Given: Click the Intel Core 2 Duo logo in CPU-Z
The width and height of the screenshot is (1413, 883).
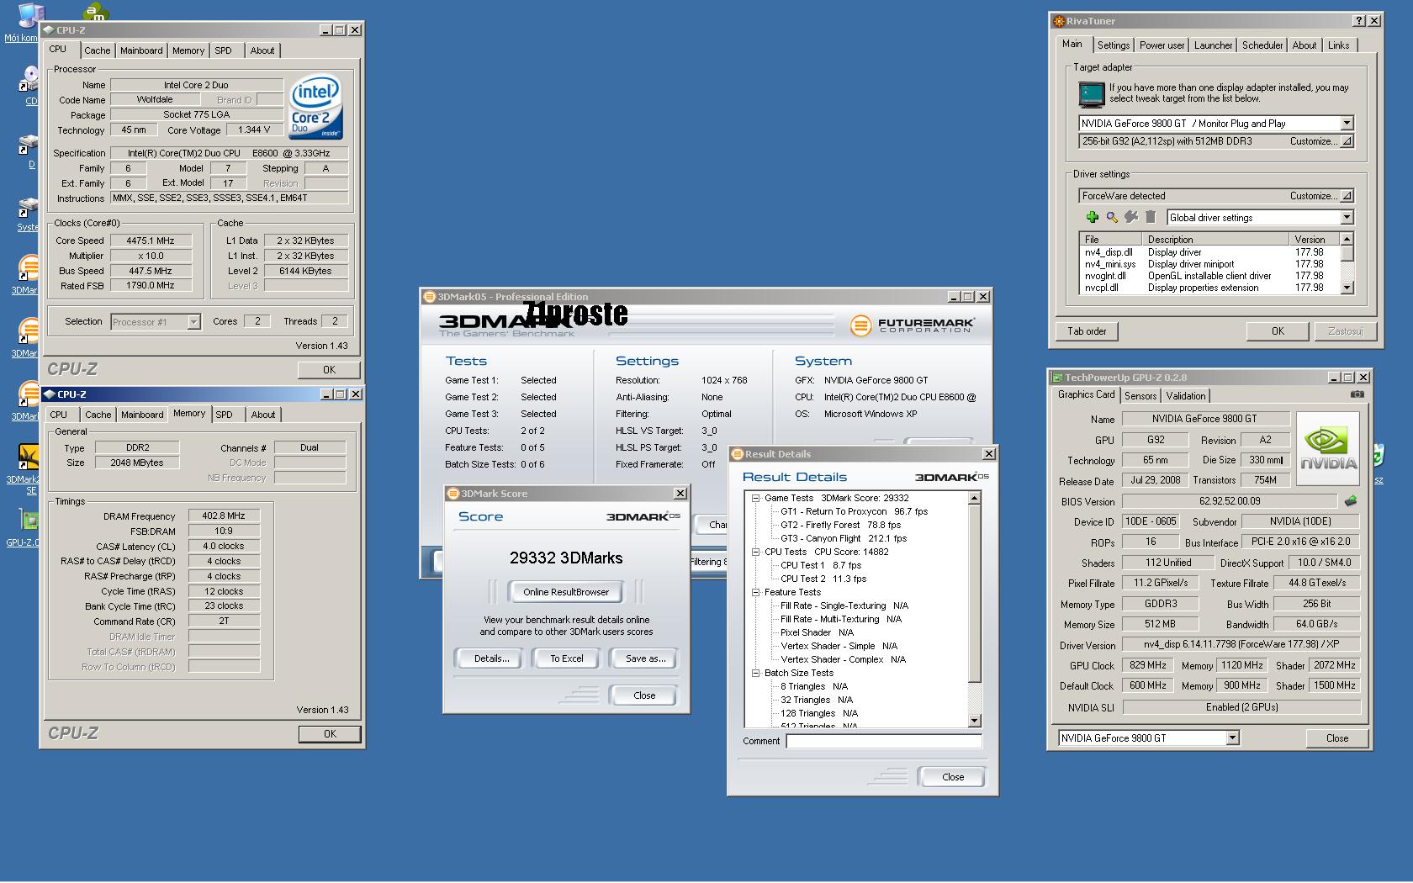Looking at the screenshot, I should pos(315,108).
